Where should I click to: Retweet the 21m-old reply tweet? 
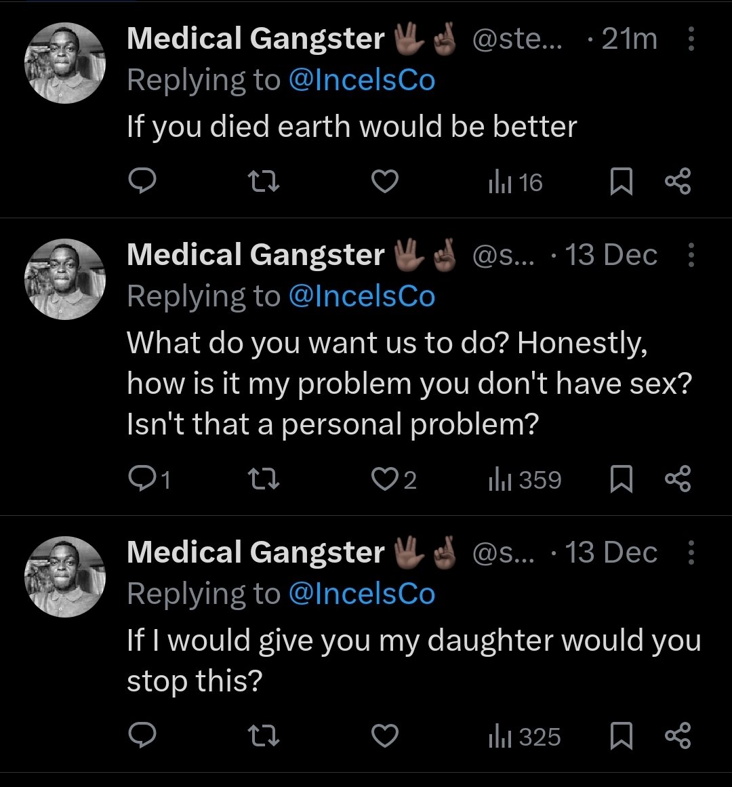click(x=263, y=182)
